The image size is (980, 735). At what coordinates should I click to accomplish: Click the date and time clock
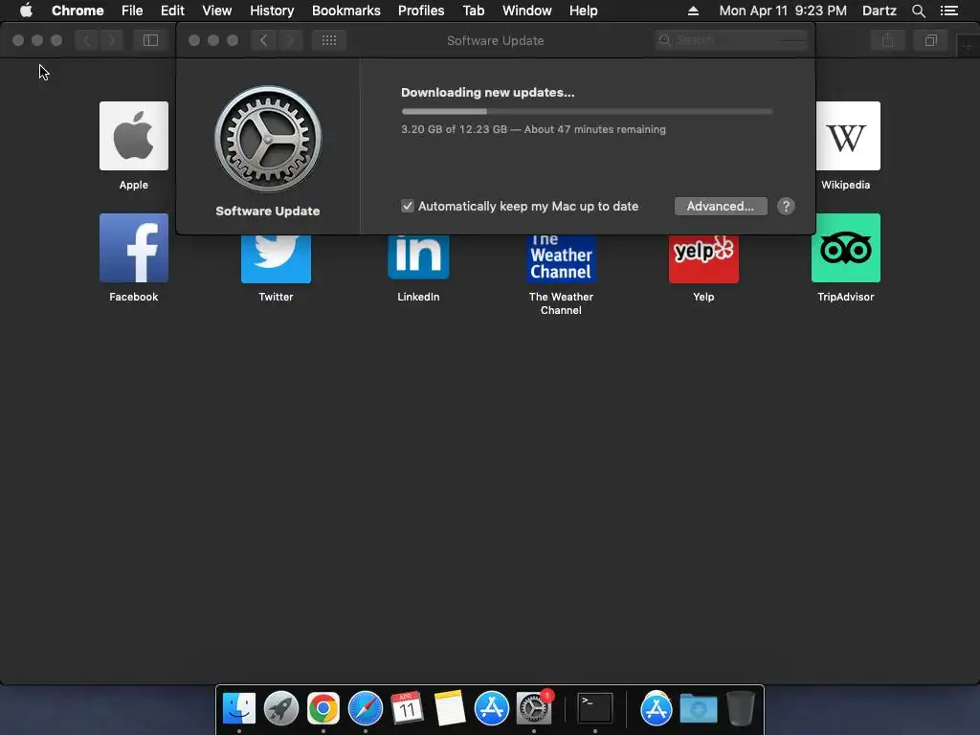pos(783,11)
